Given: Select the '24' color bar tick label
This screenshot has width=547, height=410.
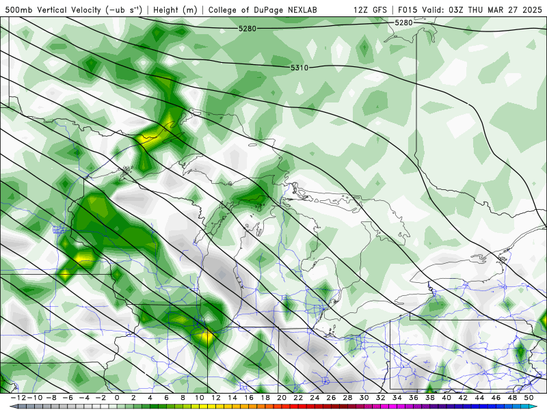Looking at the screenshot, I should 315,398.
